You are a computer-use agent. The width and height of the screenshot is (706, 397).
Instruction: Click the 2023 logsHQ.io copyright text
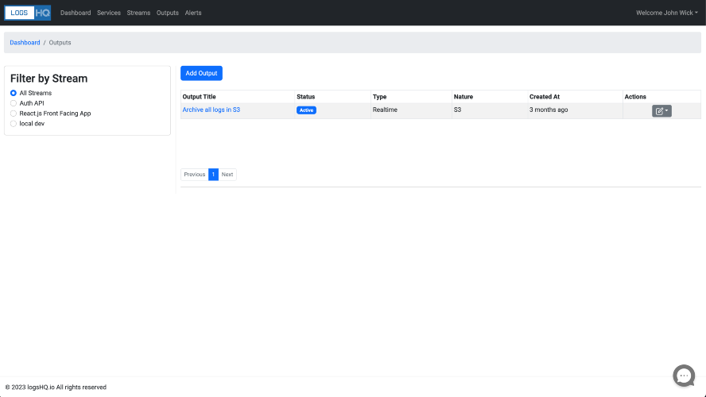(56, 387)
